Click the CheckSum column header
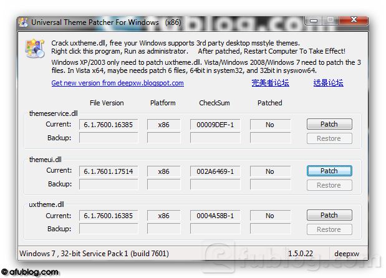 (214, 103)
